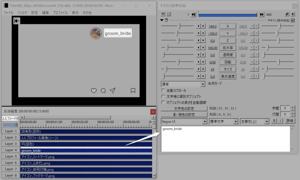This screenshot has width=300, height=180.
Task: Click the plus icon to add filter effect
Action: click(293, 14)
